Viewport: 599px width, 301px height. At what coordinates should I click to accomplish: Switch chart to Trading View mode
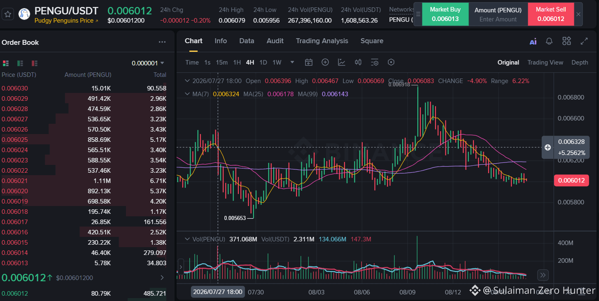pyautogui.click(x=545, y=63)
